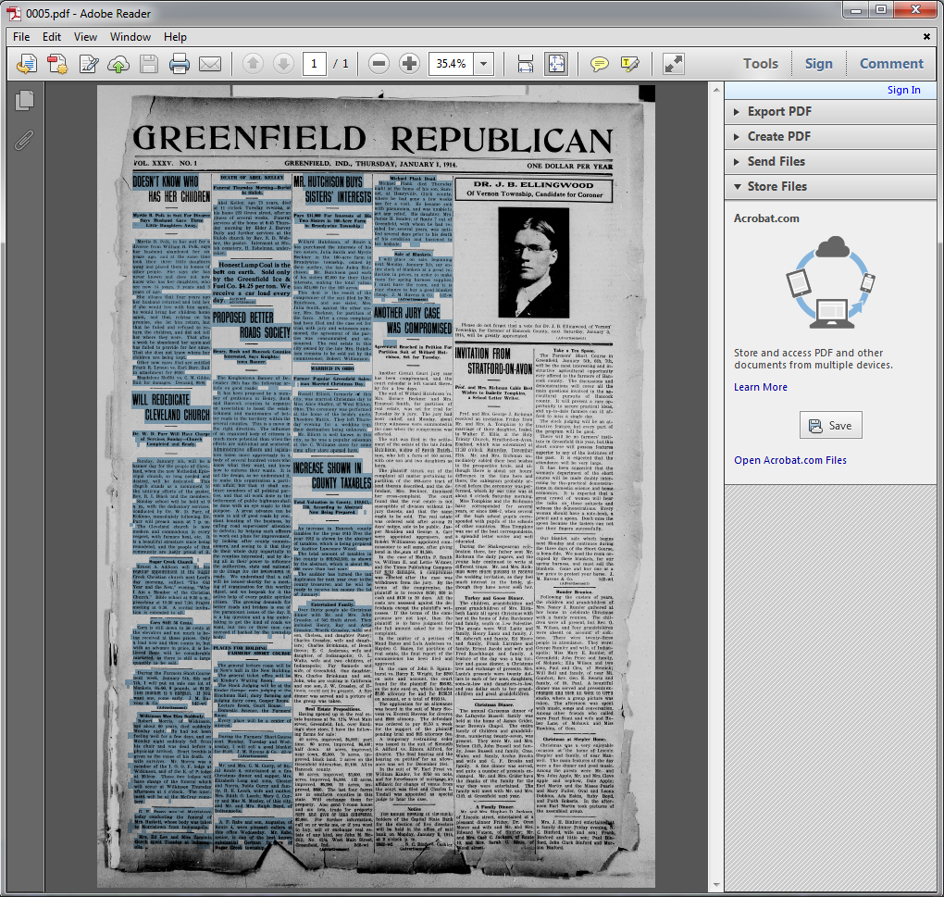
Task: Switch to the Sign pane
Action: [819, 63]
